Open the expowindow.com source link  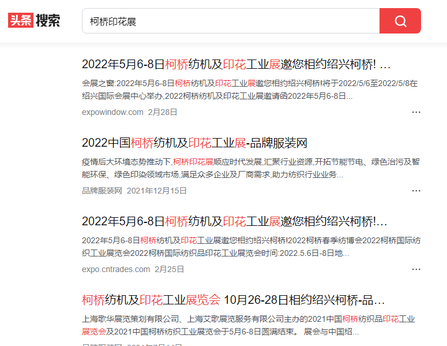[112, 112]
